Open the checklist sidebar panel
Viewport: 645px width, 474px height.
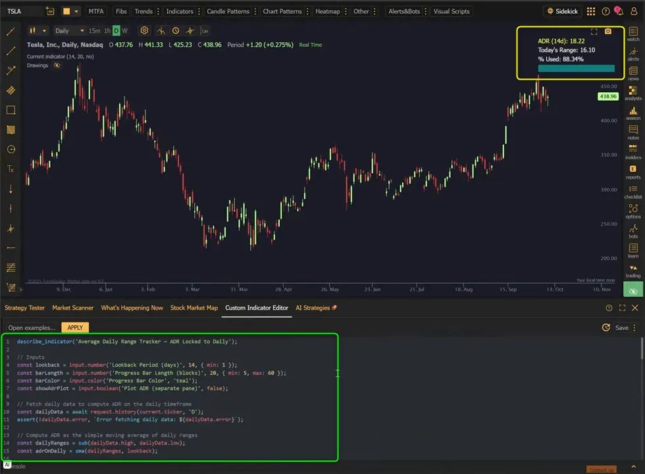click(633, 192)
